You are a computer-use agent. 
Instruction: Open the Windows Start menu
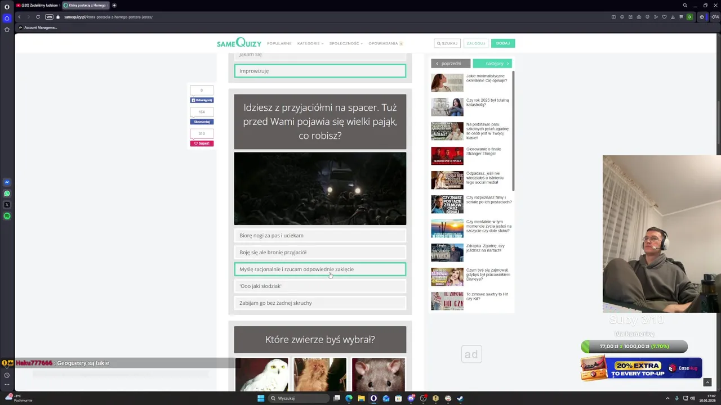coord(261,398)
